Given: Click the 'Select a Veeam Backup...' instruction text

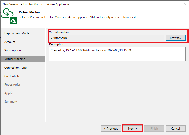Looking at the screenshot, I should point(78,17).
